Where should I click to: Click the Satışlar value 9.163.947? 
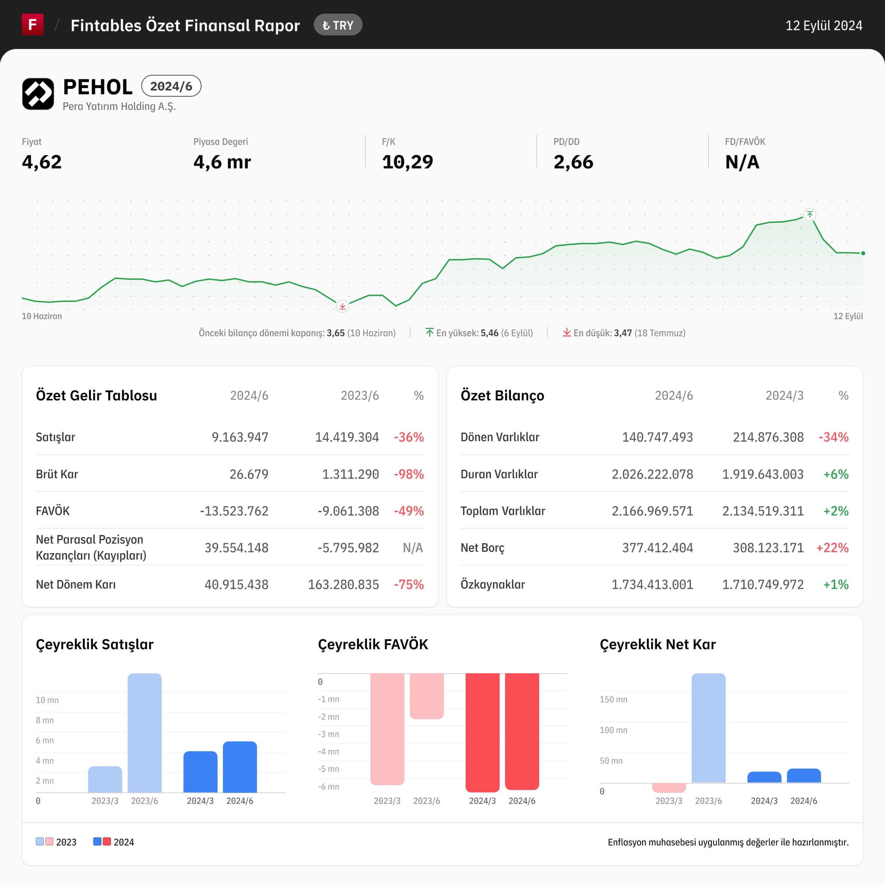click(x=240, y=437)
